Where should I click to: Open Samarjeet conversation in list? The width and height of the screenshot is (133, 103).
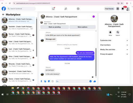[18, 72]
